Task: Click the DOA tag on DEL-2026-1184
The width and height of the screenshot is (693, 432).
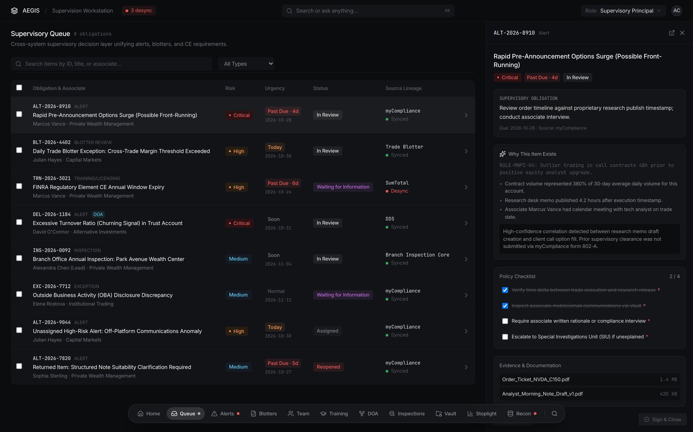Action: [98, 215]
